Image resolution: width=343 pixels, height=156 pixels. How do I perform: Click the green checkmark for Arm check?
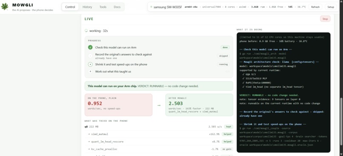[x=90, y=47]
